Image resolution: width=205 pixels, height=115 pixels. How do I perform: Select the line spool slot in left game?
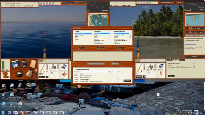pyautogui.click(x=64, y=67)
